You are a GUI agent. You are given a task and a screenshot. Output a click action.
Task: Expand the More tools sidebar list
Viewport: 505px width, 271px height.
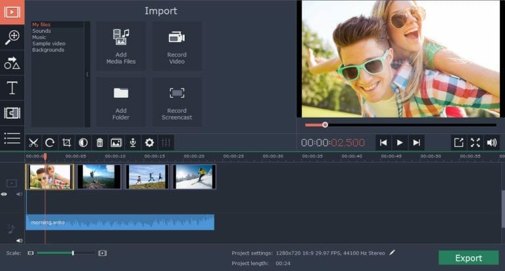[12, 138]
